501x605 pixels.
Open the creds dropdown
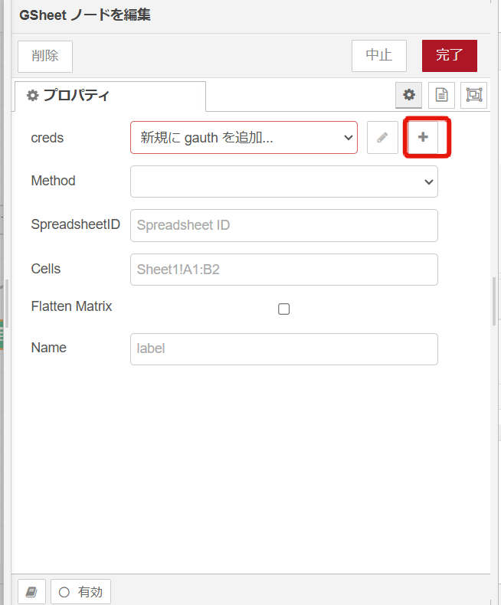click(x=244, y=137)
